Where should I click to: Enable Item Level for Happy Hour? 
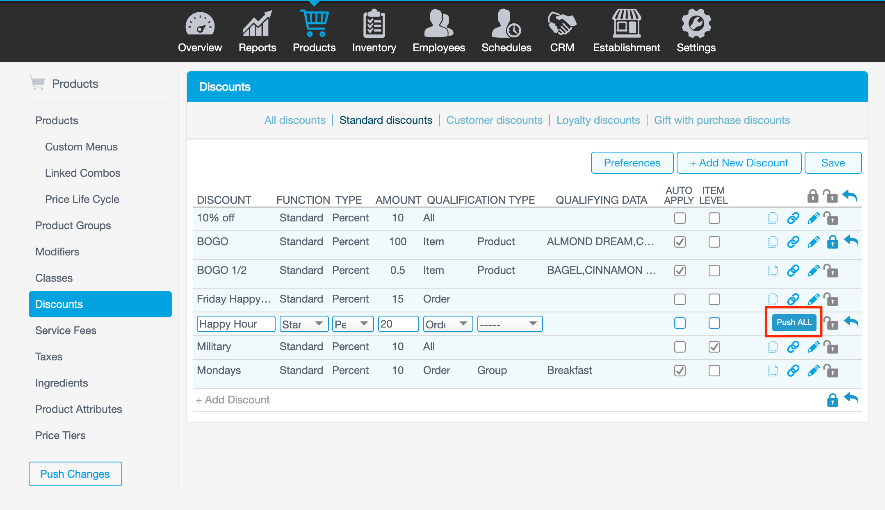(x=714, y=323)
